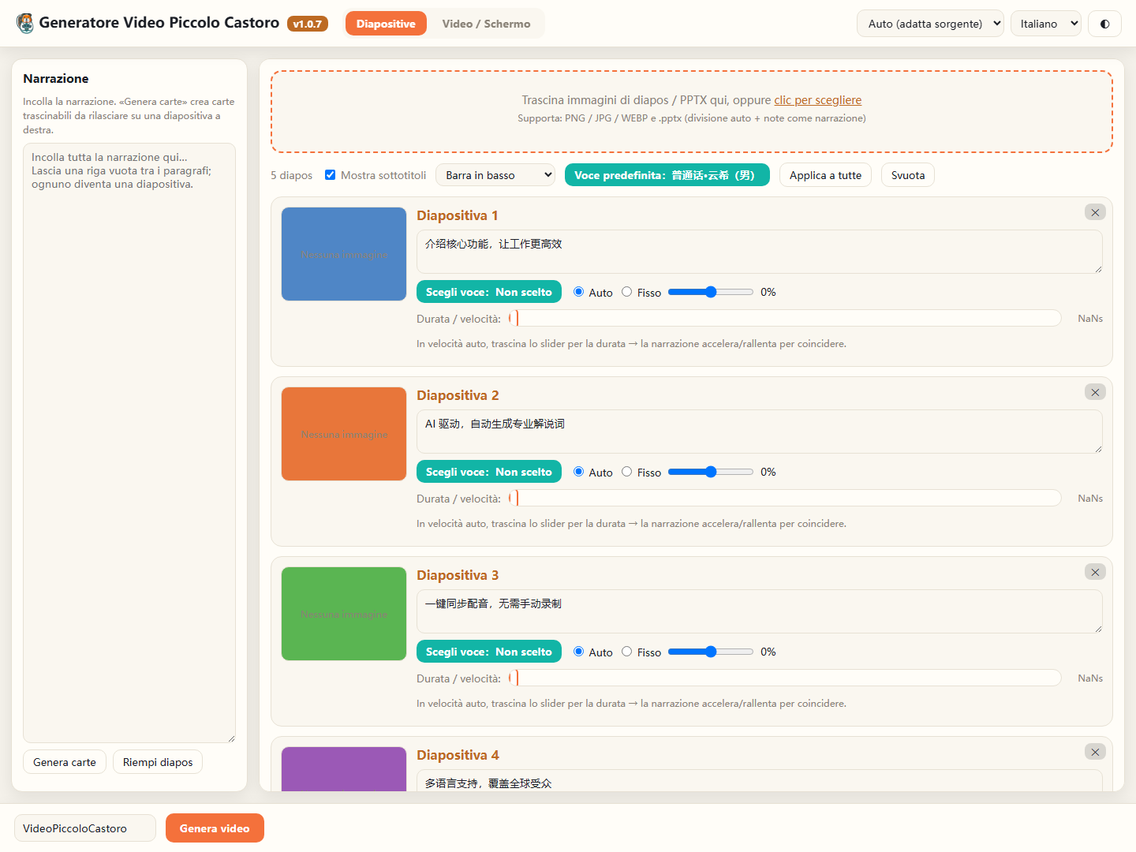Image resolution: width=1136 pixels, height=852 pixels.
Task: Click the orange Diapositiva 2 thumbnail
Action: click(344, 434)
